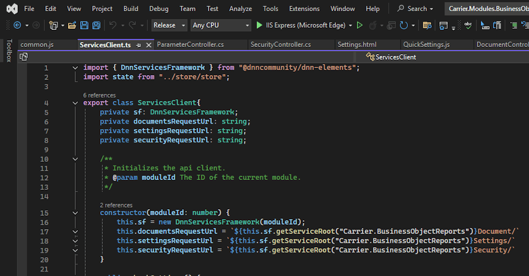The height and width of the screenshot is (276, 529).
Task: Open the Debug menu
Action: 159,9
